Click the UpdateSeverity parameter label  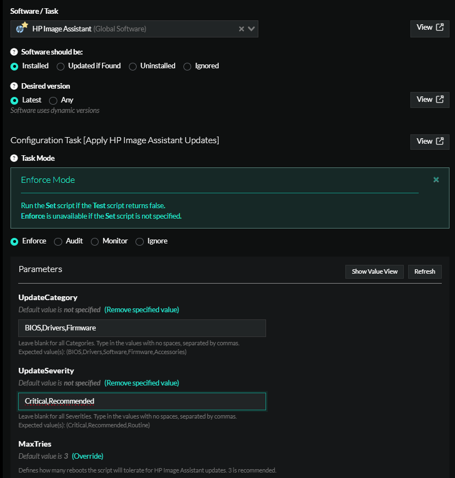(46, 371)
